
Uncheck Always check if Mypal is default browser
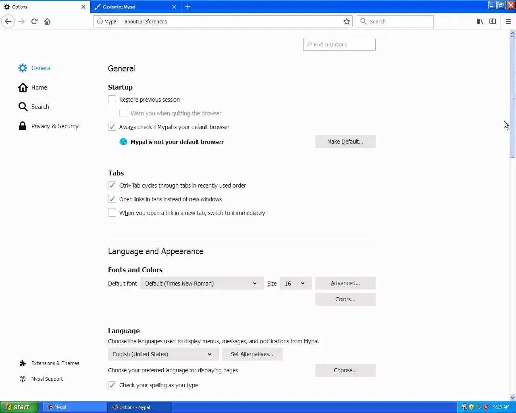(x=112, y=127)
